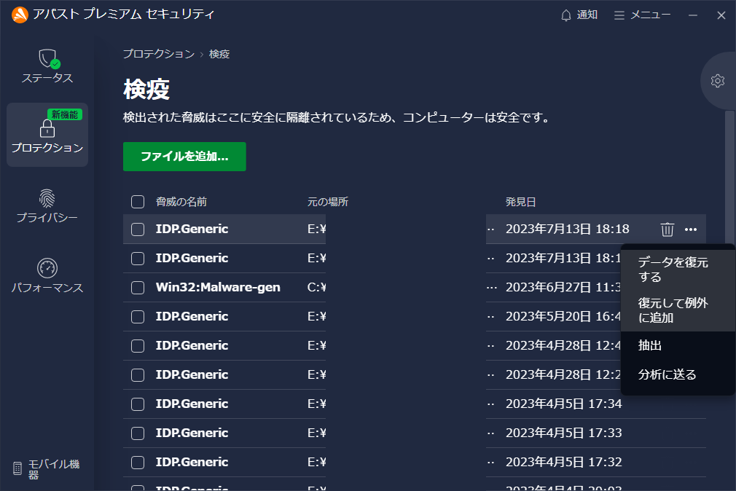Check the Win32:Malware-gen row checkbox

click(138, 287)
